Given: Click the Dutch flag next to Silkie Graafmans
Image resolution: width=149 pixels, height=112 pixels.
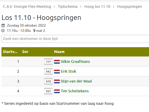Looking at the screenshot, I should tap(57, 62).
